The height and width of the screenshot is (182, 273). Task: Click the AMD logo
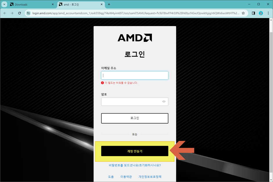coord(135,38)
